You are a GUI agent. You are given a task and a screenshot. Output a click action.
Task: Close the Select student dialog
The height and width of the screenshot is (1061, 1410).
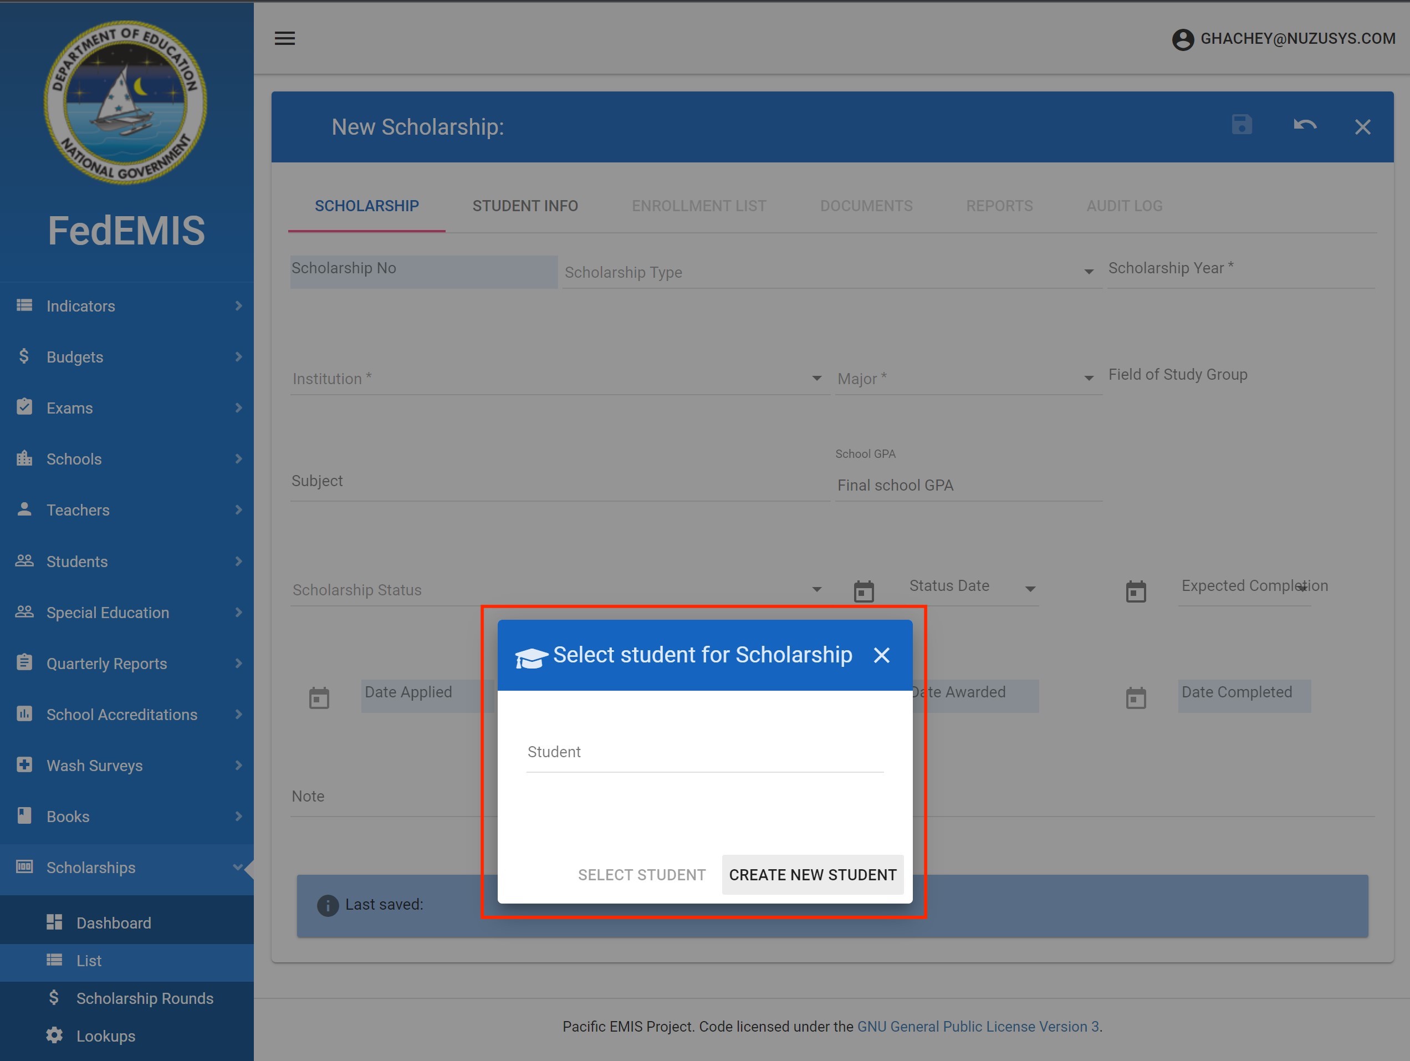click(882, 655)
